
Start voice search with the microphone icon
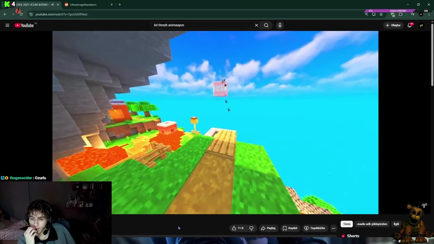(280, 25)
